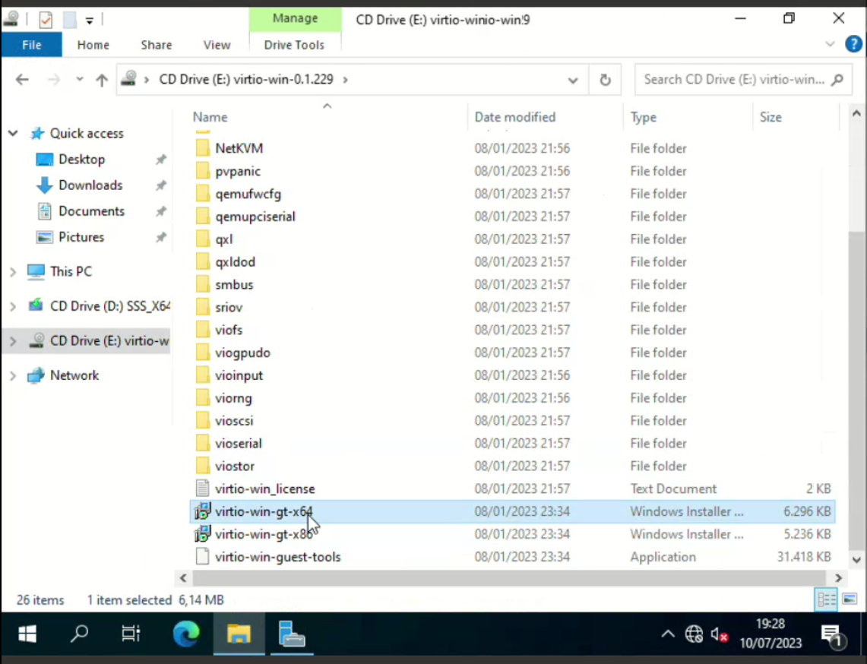The image size is (867, 664).
Task: Open the Task View taskbar icon
Action: point(131,633)
